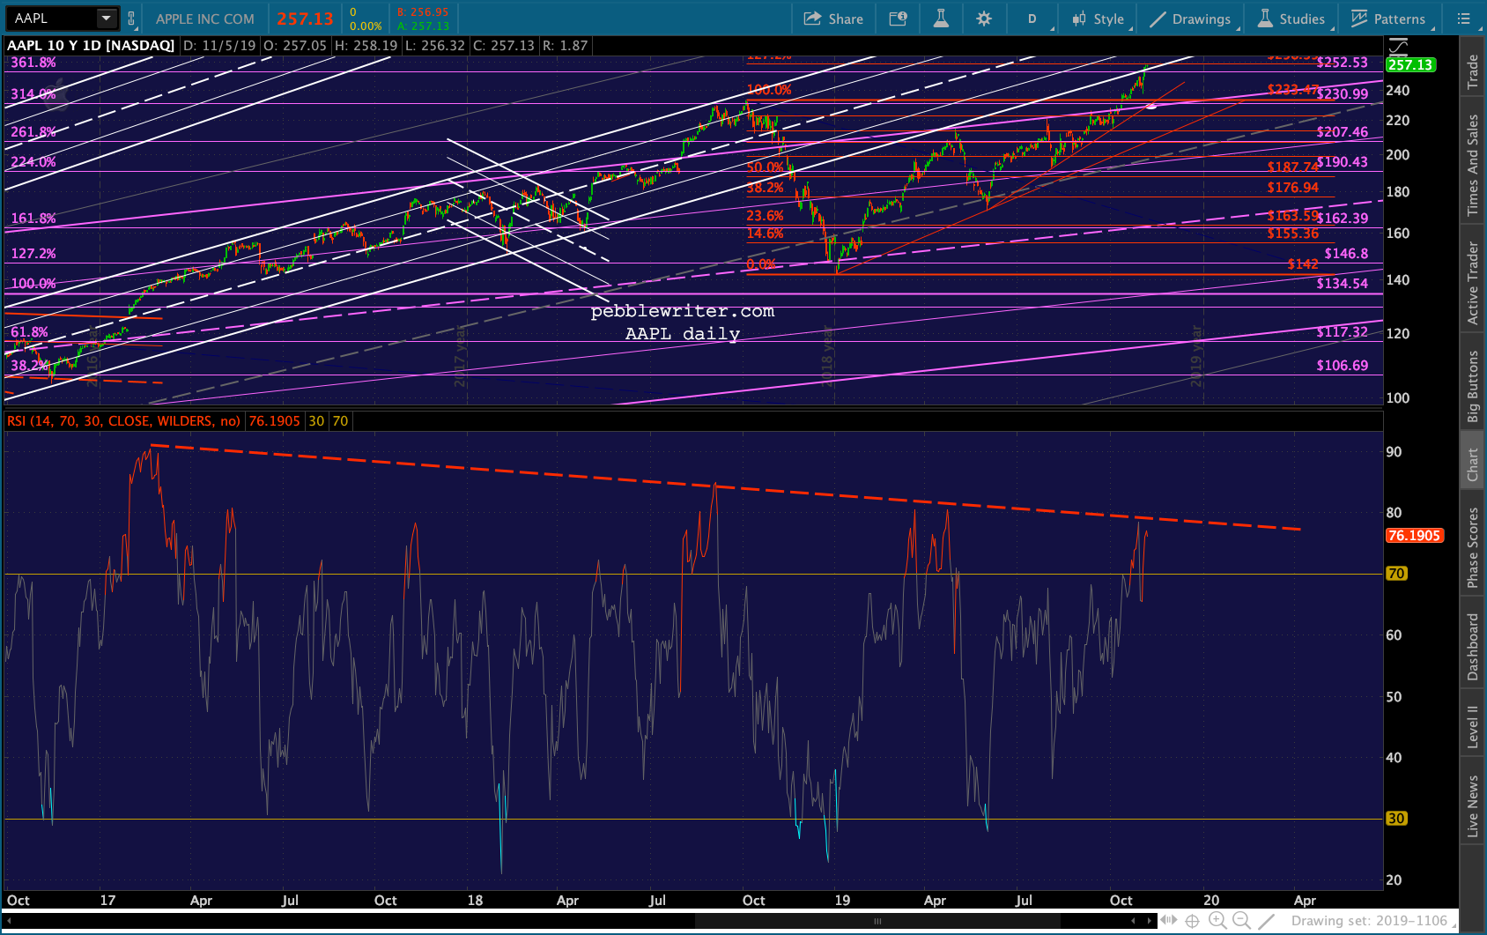Click the ask price A: 257.13
The image size is (1487, 935).
[423, 26]
